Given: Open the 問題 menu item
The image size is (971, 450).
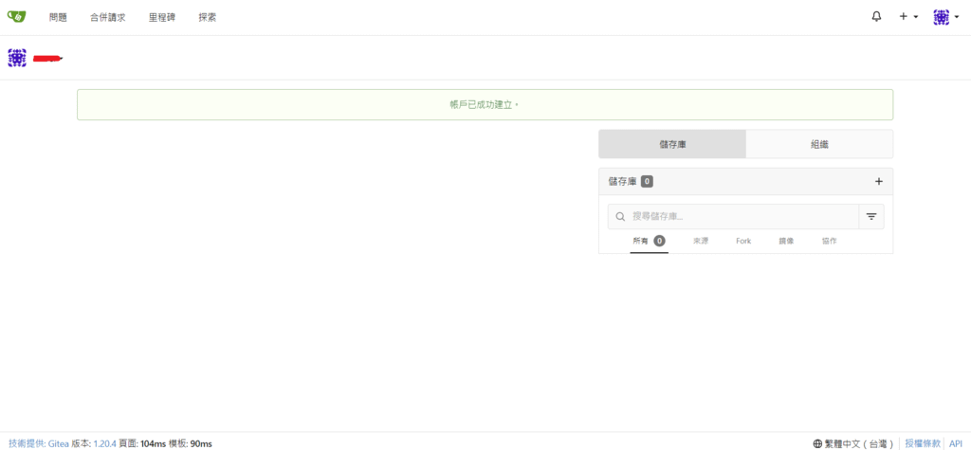Looking at the screenshot, I should coord(58,17).
